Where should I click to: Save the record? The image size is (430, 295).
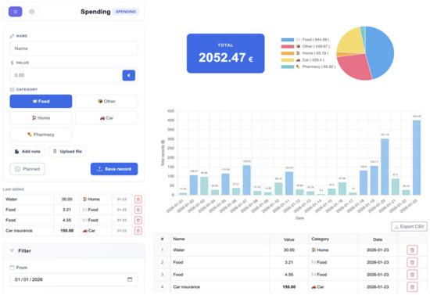coord(114,169)
